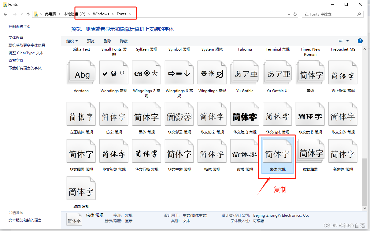The image size is (370, 231).
Task: Click 删除 to delete the selected font
Action: coord(108,41)
